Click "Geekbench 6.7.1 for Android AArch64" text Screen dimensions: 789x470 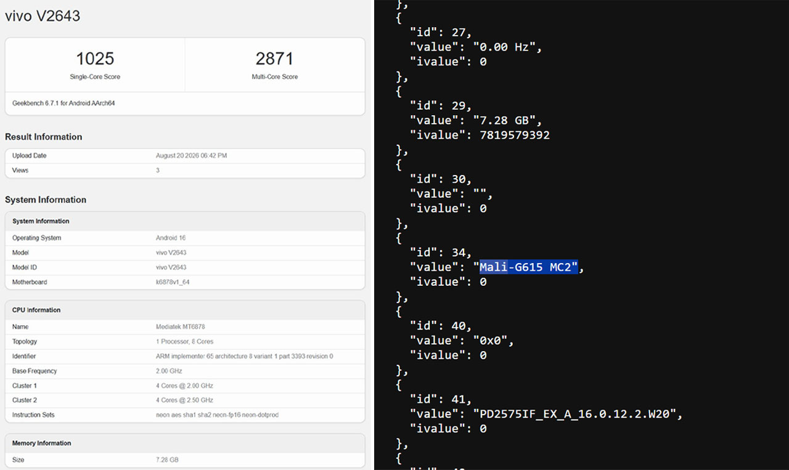pos(63,103)
